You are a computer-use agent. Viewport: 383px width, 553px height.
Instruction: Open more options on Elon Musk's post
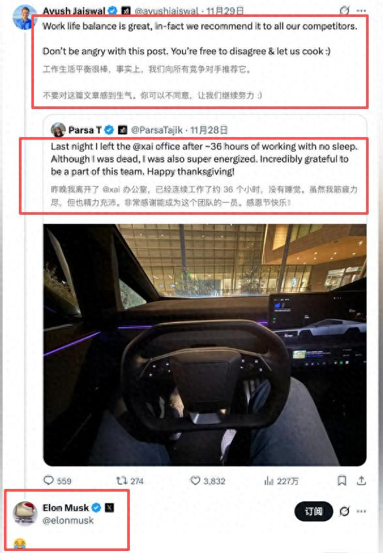pos(361,511)
